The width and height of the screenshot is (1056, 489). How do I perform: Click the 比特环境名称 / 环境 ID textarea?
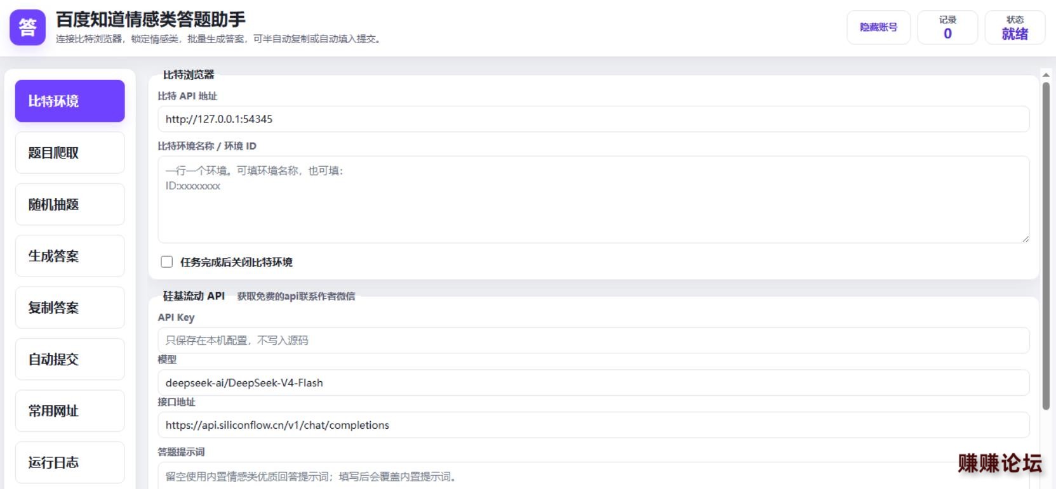pos(593,200)
